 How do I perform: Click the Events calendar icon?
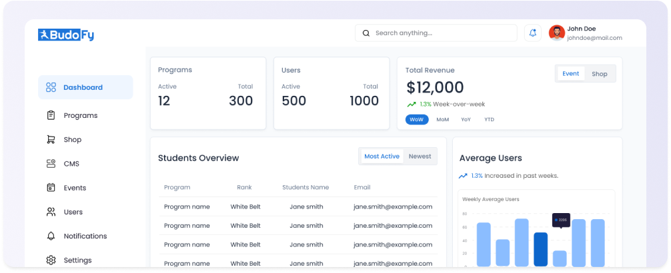(51, 188)
